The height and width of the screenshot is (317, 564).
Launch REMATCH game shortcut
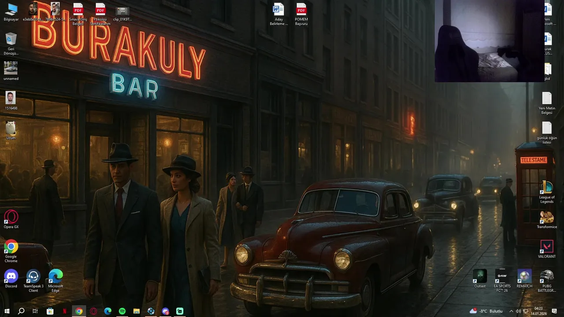pos(524,278)
